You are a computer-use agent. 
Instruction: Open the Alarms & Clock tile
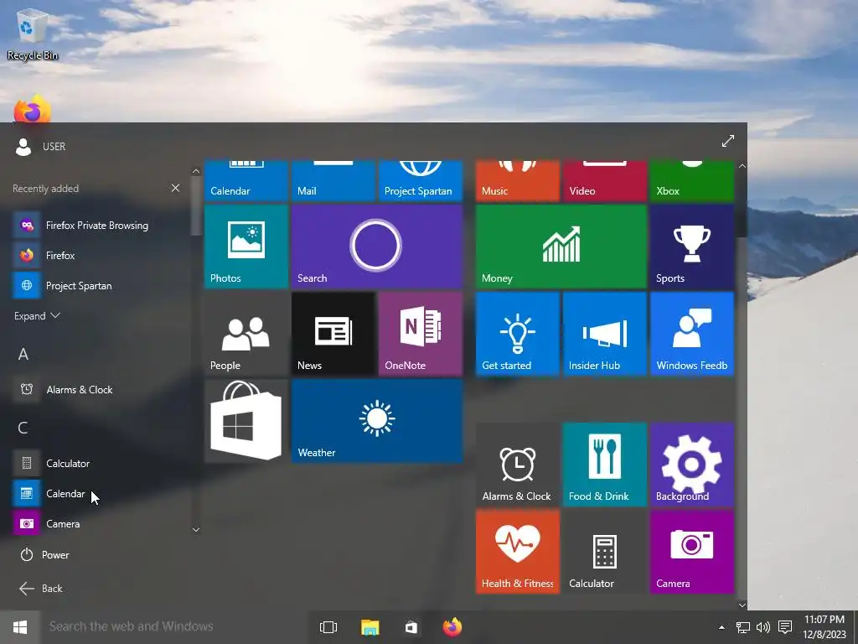[518, 465]
